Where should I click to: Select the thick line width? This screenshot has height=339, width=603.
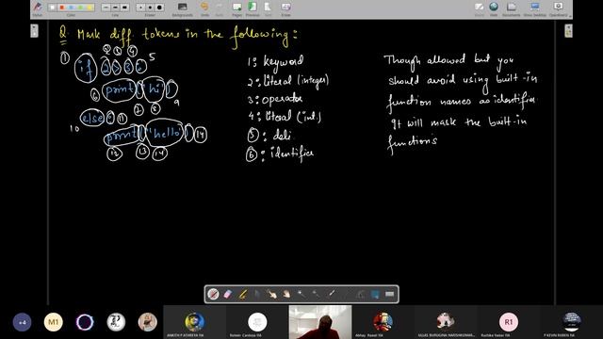124,8
